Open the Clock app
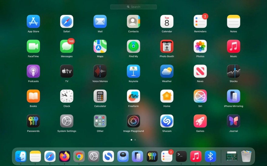 67,96
